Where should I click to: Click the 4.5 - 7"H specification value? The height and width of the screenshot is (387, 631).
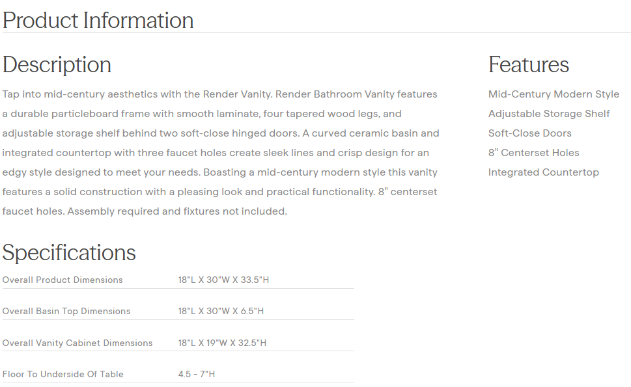click(196, 374)
